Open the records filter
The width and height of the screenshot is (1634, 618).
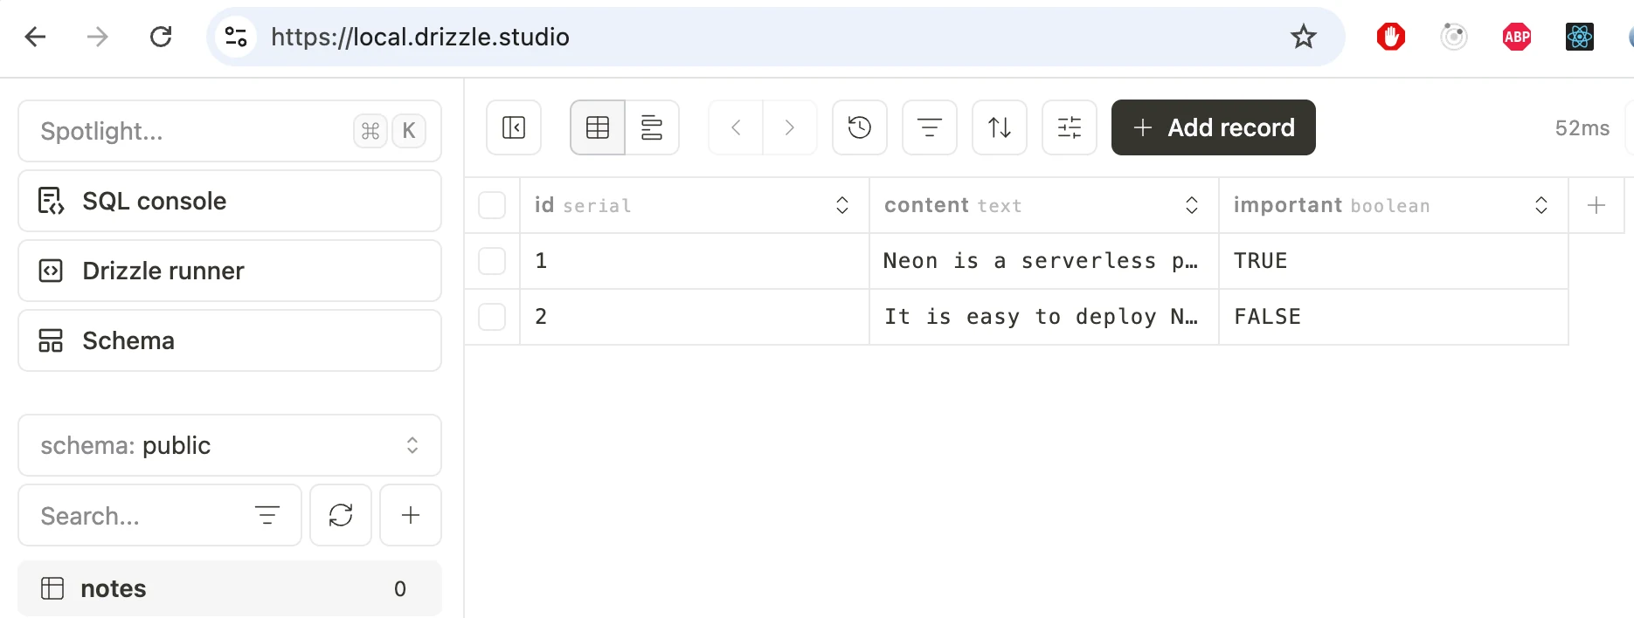(x=930, y=127)
